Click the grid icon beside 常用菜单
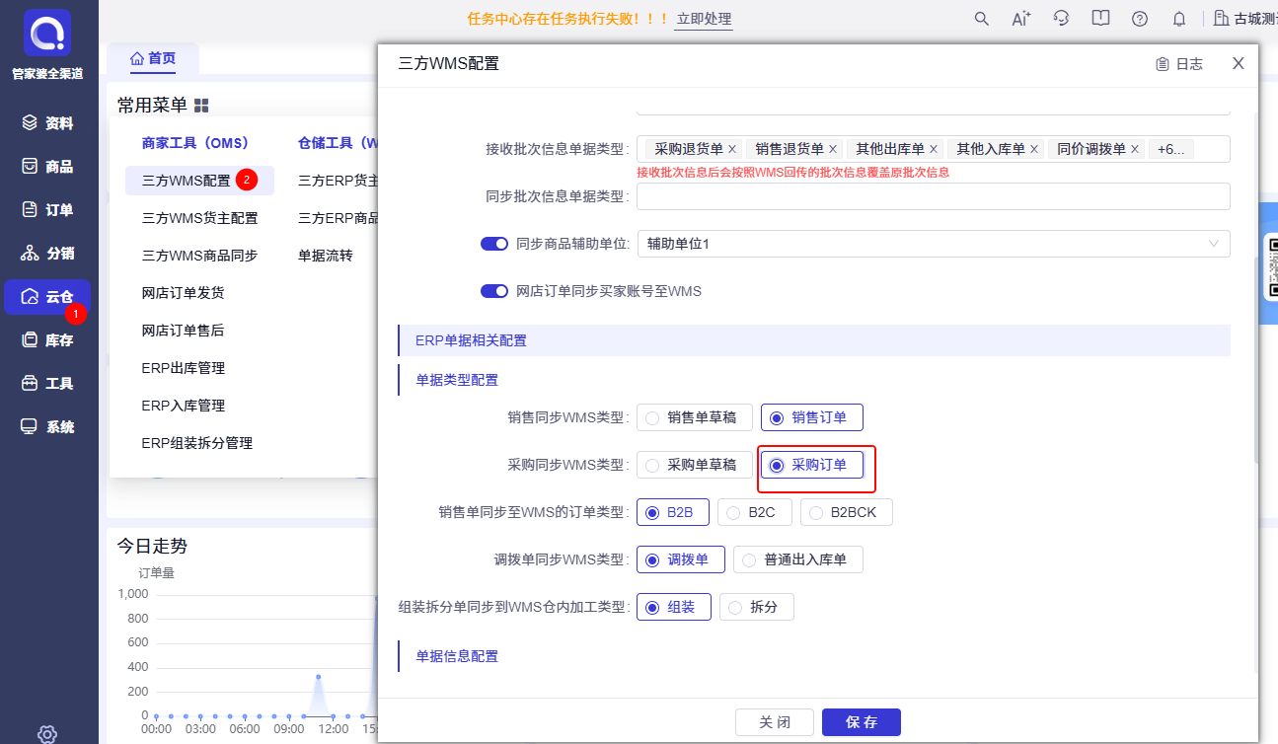Viewport: 1278px width, 744px height. click(x=201, y=105)
